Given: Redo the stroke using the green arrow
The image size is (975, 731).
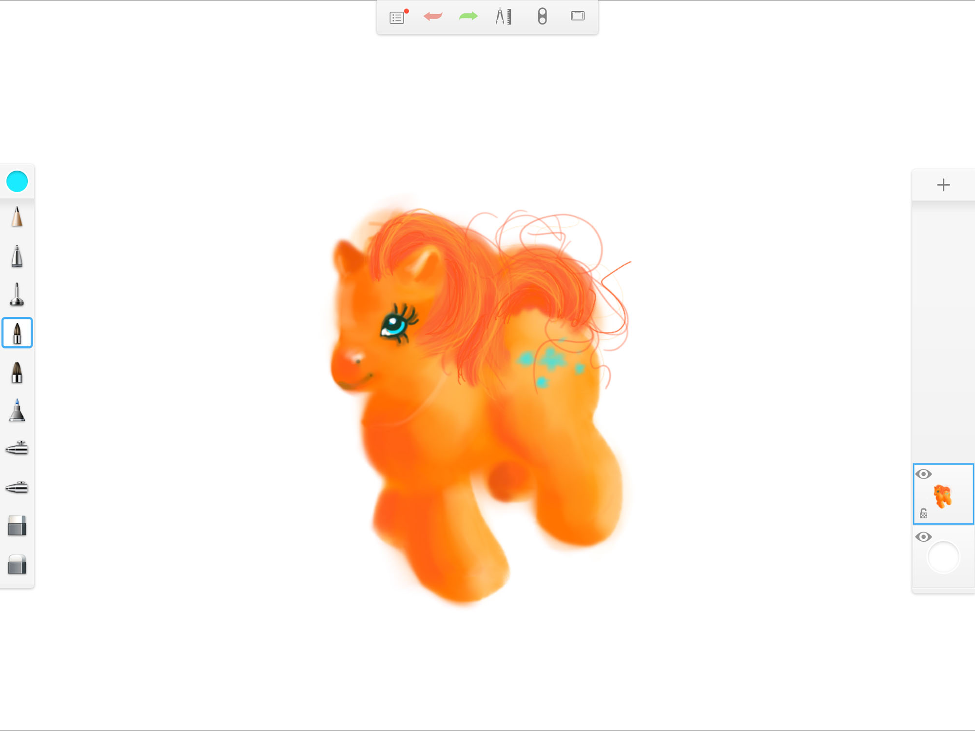Looking at the screenshot, I should point(468,17).
